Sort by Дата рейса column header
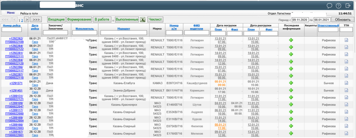The width and height of the screenshot is (356, 138). 35,27
